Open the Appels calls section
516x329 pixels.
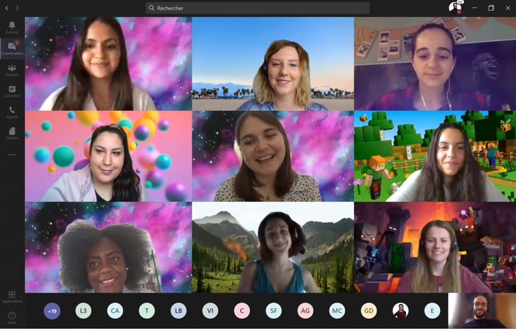click(12, 112)
